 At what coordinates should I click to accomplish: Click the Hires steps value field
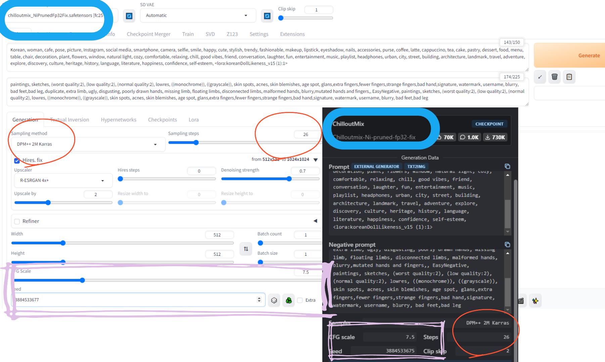click(201, 171)
